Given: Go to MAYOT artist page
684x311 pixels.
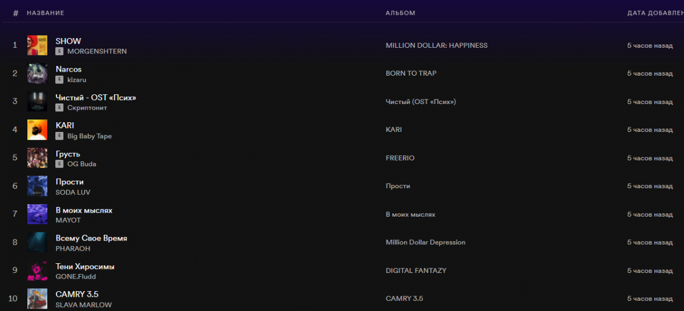Looking at the screenshot, I should (x=68, y=220).
